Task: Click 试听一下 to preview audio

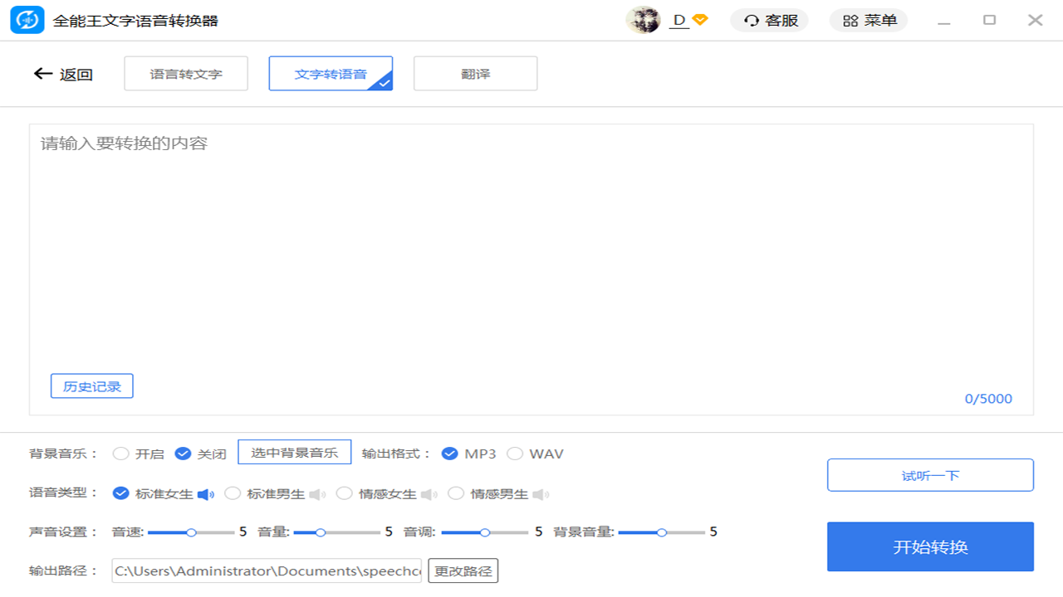Action: (x=929, y=474)
